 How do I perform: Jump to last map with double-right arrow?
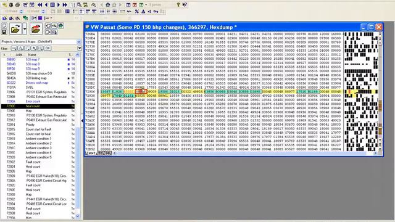pos(65,4)
